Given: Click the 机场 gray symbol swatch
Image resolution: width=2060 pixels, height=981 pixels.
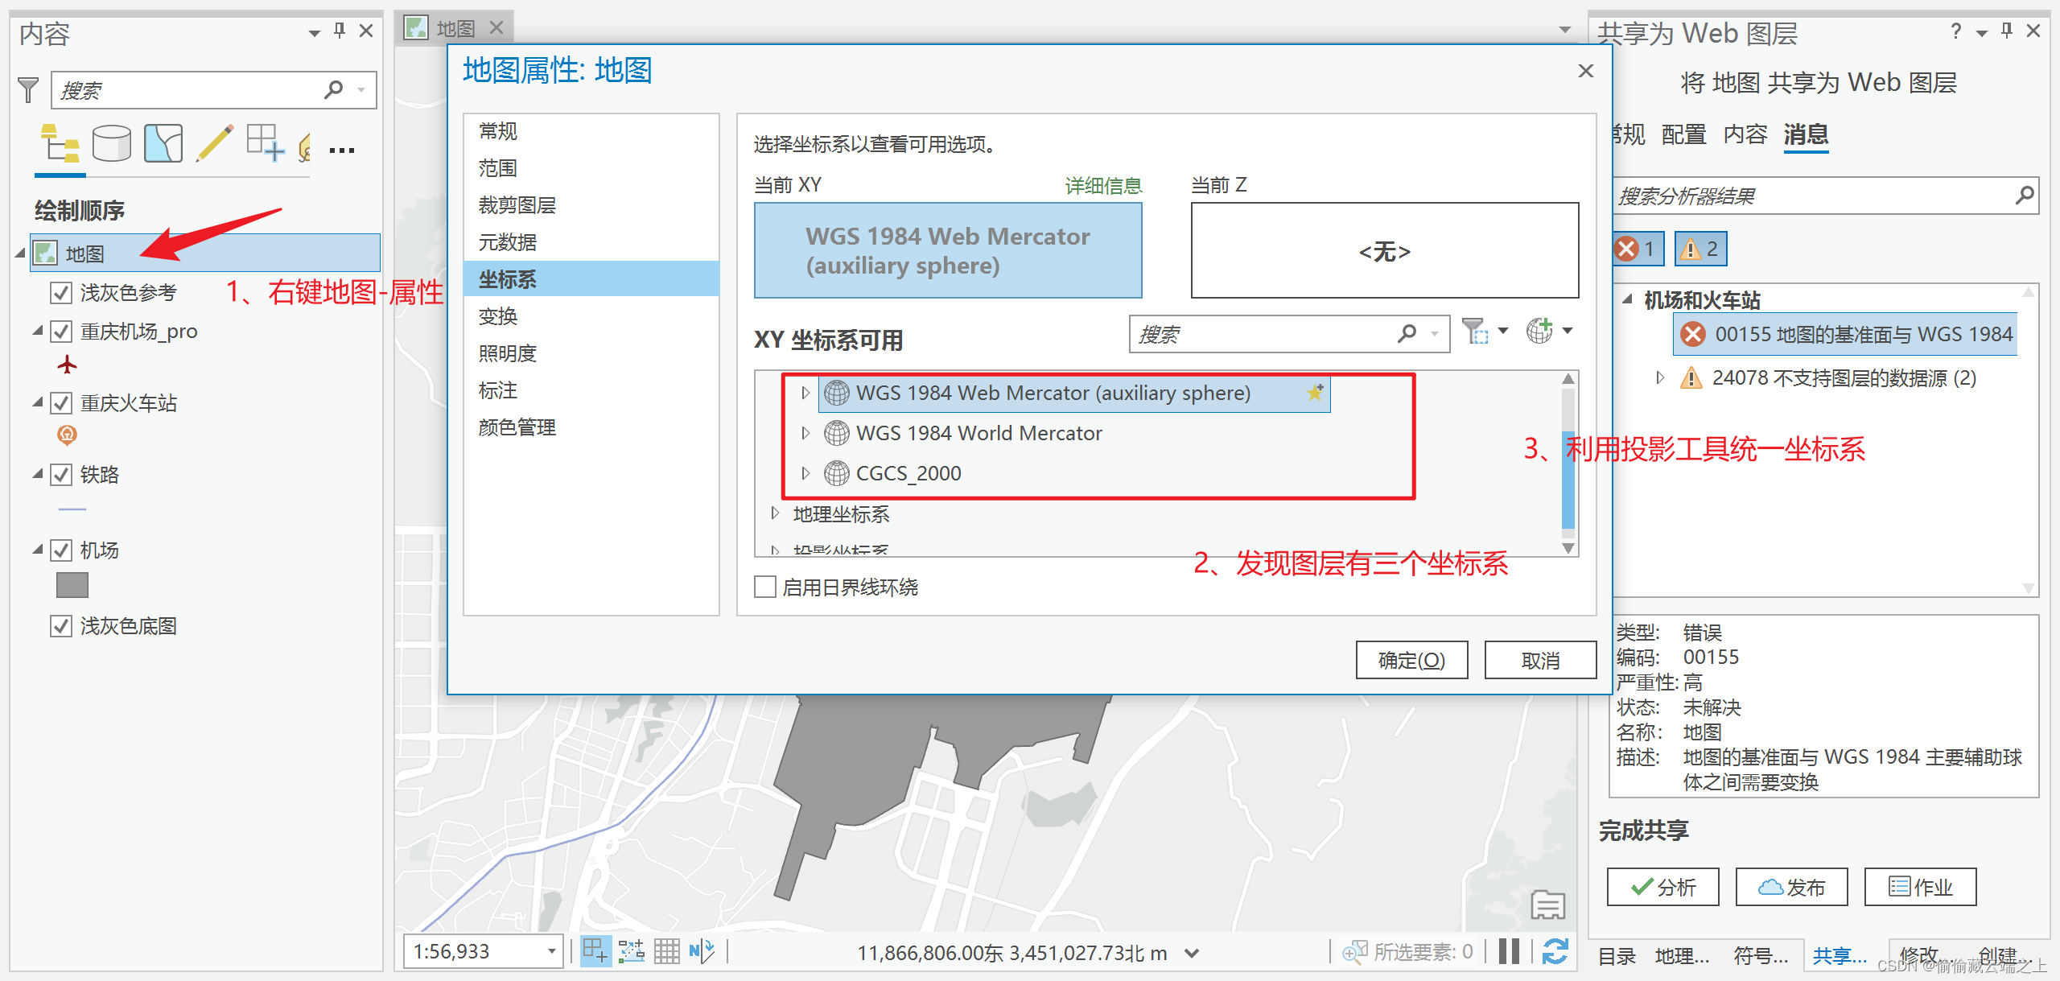Looking at the screenshot, I should pos(72,585).
